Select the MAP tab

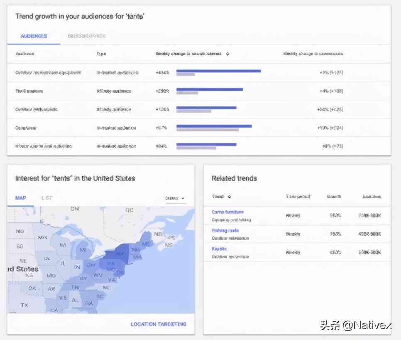point(20,198)
